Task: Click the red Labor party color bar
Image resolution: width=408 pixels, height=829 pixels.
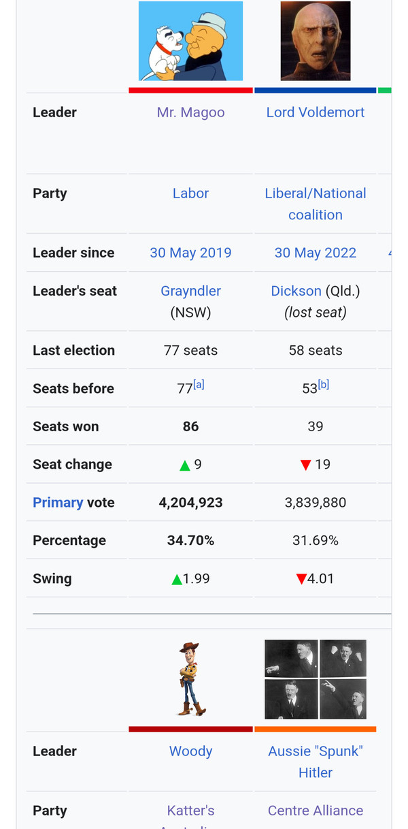Action: (190, 90)
